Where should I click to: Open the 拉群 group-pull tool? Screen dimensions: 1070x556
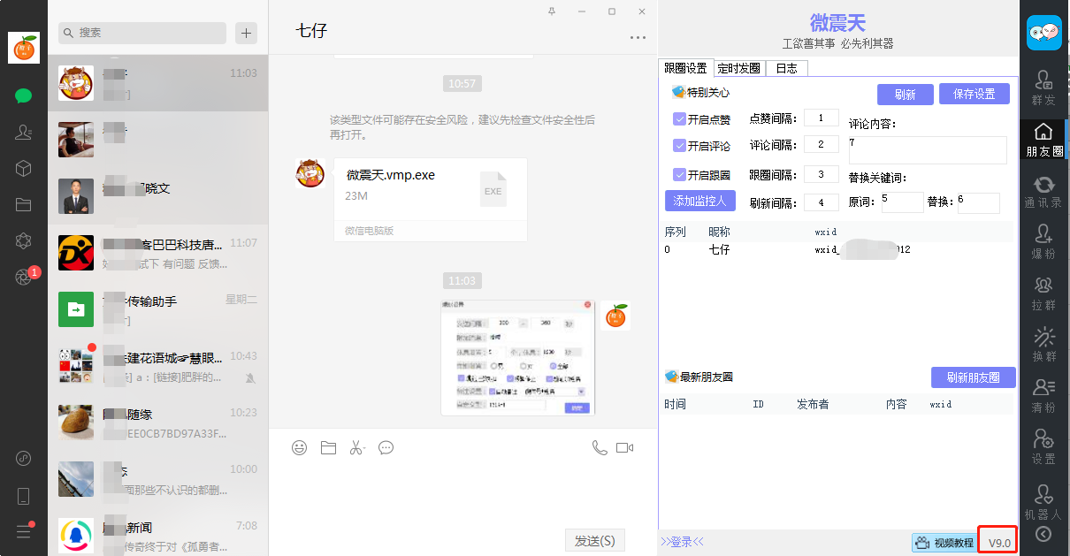[1043, 291]
